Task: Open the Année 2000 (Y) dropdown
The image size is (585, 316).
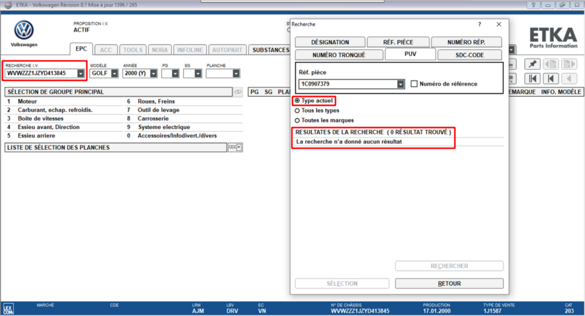Action: coord(153,74)
